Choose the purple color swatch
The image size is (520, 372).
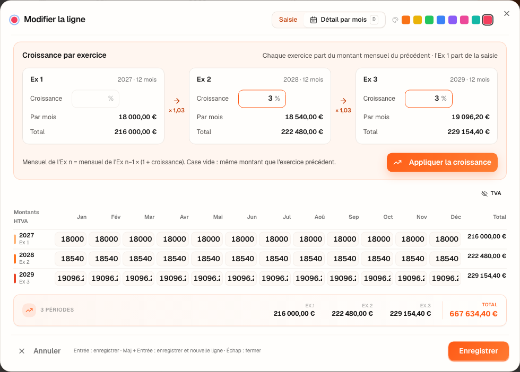coord(452,20)
